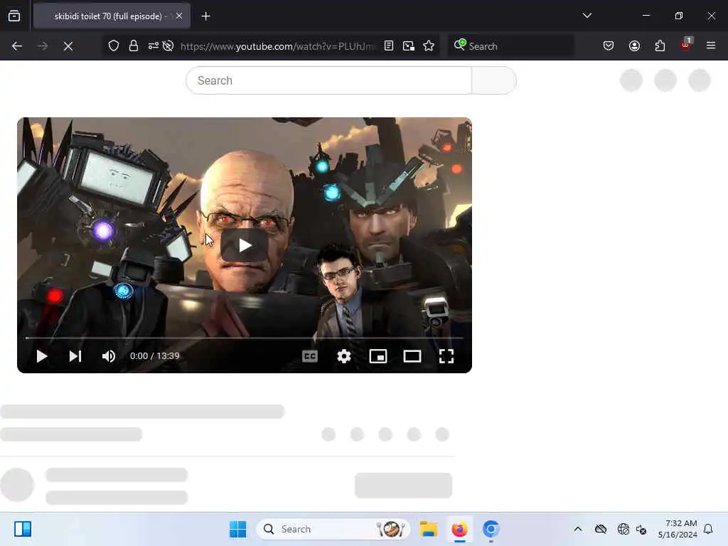728x546 pixels.
Task: Click the autoplay blocked icon
Action: click(168, 45)
